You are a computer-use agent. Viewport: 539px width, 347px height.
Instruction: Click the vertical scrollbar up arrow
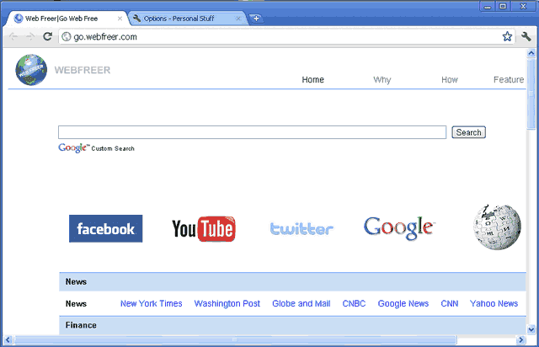pos(531,53)
